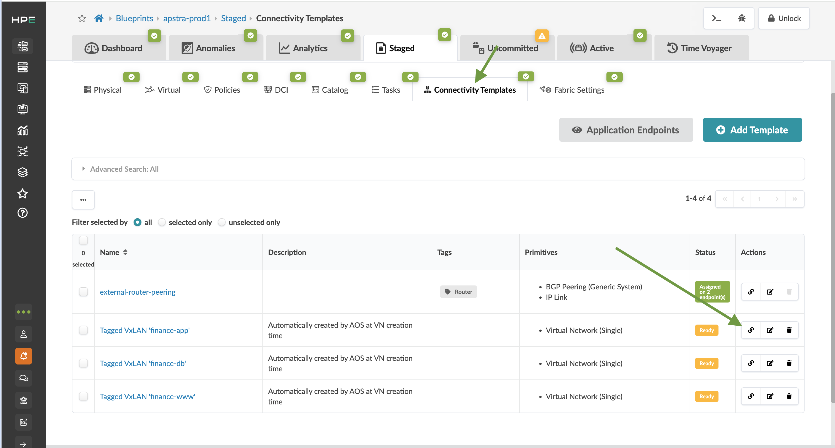
Task: Open the CLI terminal prompt icon
Action: click(x=716, y=18)
